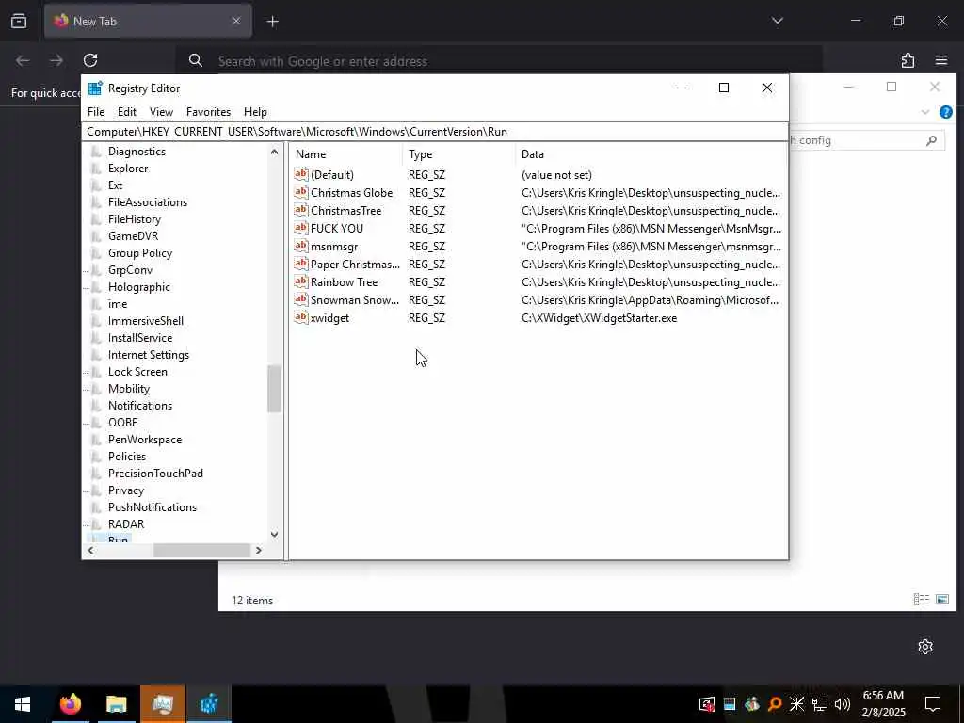
Task: Open the Edit menu in Registry Editor
Action: (x=127, y=112)
